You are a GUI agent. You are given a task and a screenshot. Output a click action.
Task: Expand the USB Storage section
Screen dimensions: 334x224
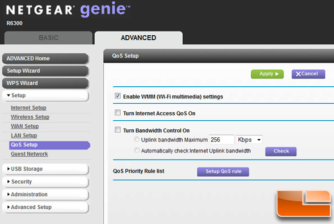click(46, 169)
